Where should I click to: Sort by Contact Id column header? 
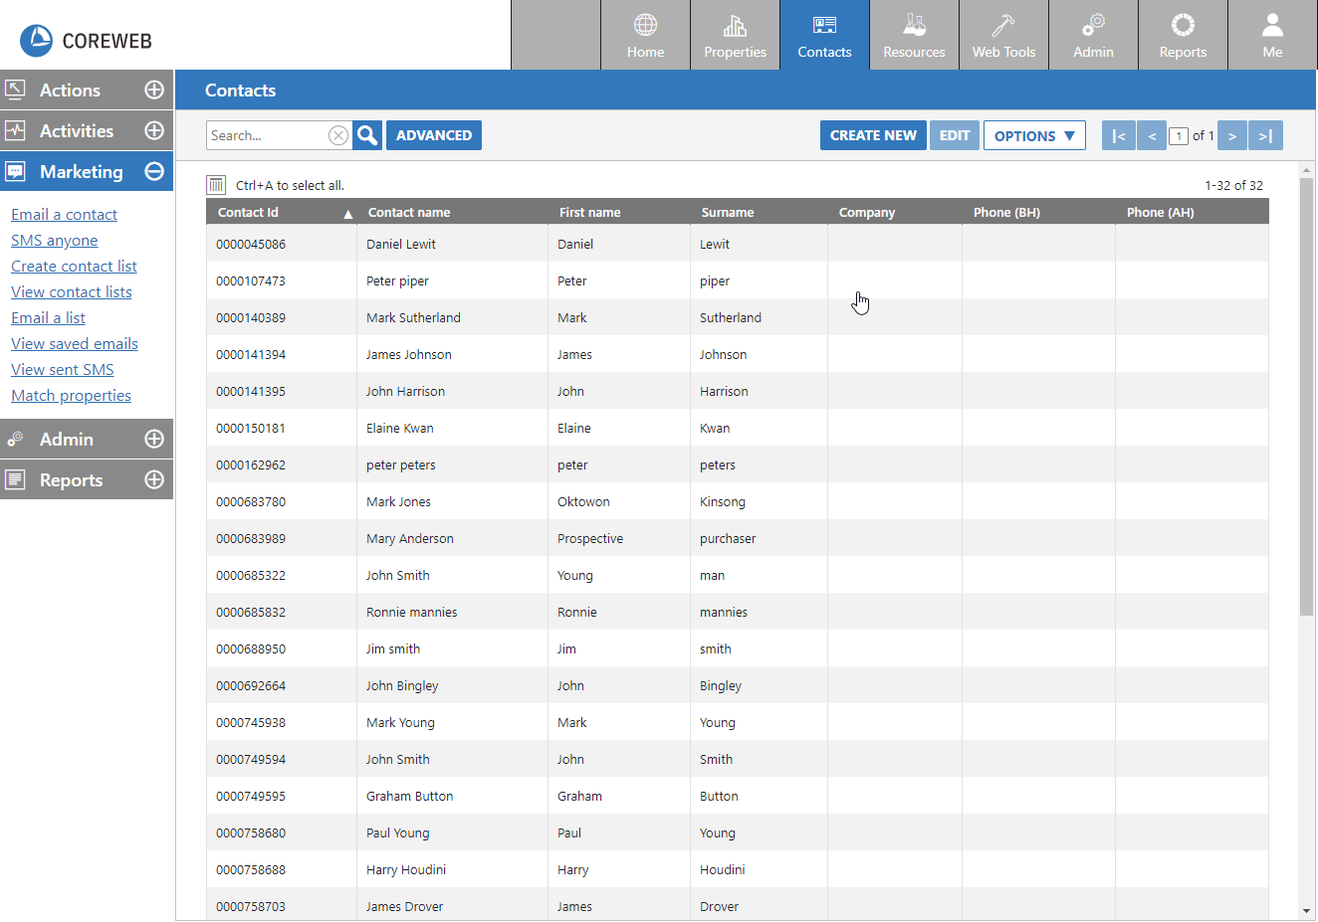(249, 212)
